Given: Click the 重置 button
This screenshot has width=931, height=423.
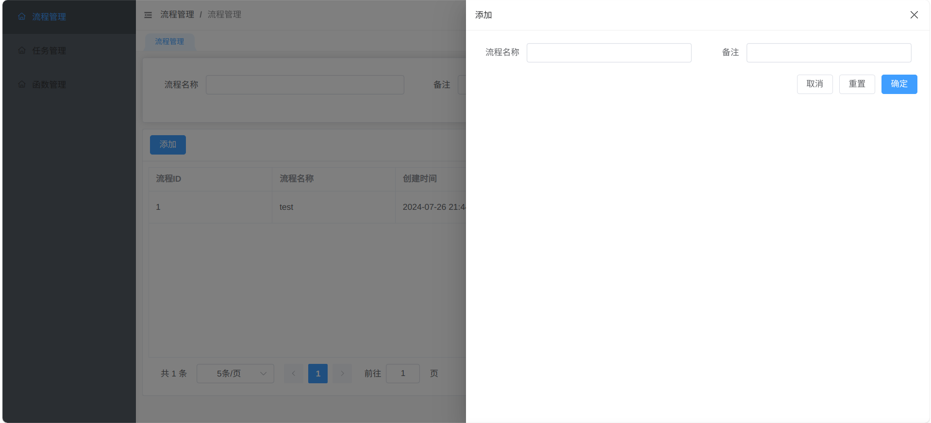Looking at the screenshot, I should click(857, 84).
